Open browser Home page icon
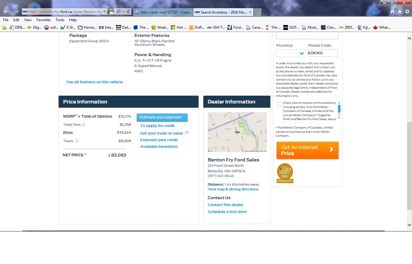 392,12
